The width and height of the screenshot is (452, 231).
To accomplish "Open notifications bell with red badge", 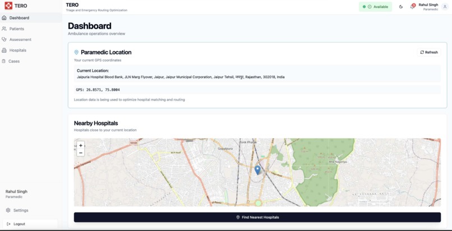I will click(412, 7).
